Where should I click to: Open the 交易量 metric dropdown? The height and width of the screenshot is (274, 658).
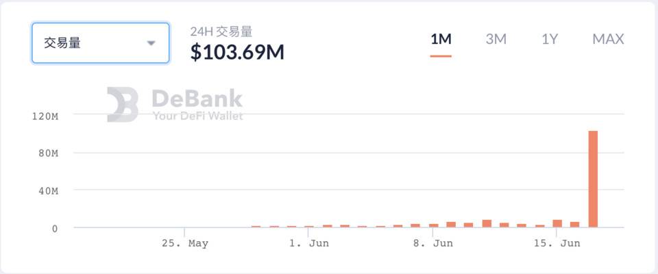[100, 43]
